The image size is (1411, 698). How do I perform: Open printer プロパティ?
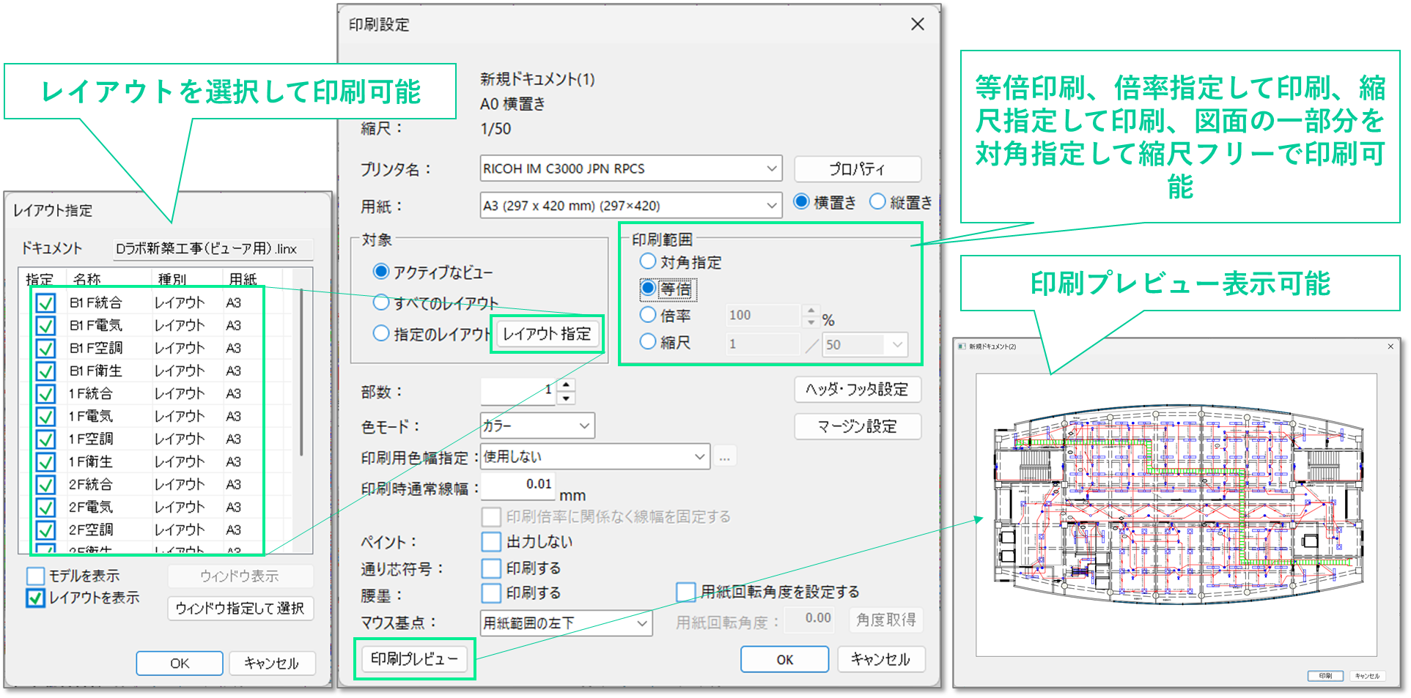857,169
